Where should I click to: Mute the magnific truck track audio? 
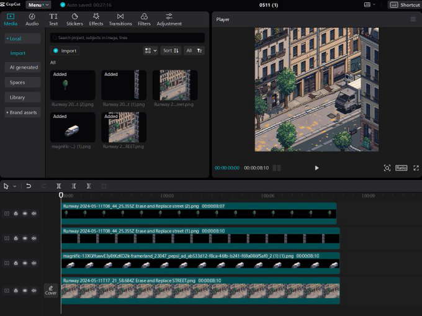click(34, 264)
